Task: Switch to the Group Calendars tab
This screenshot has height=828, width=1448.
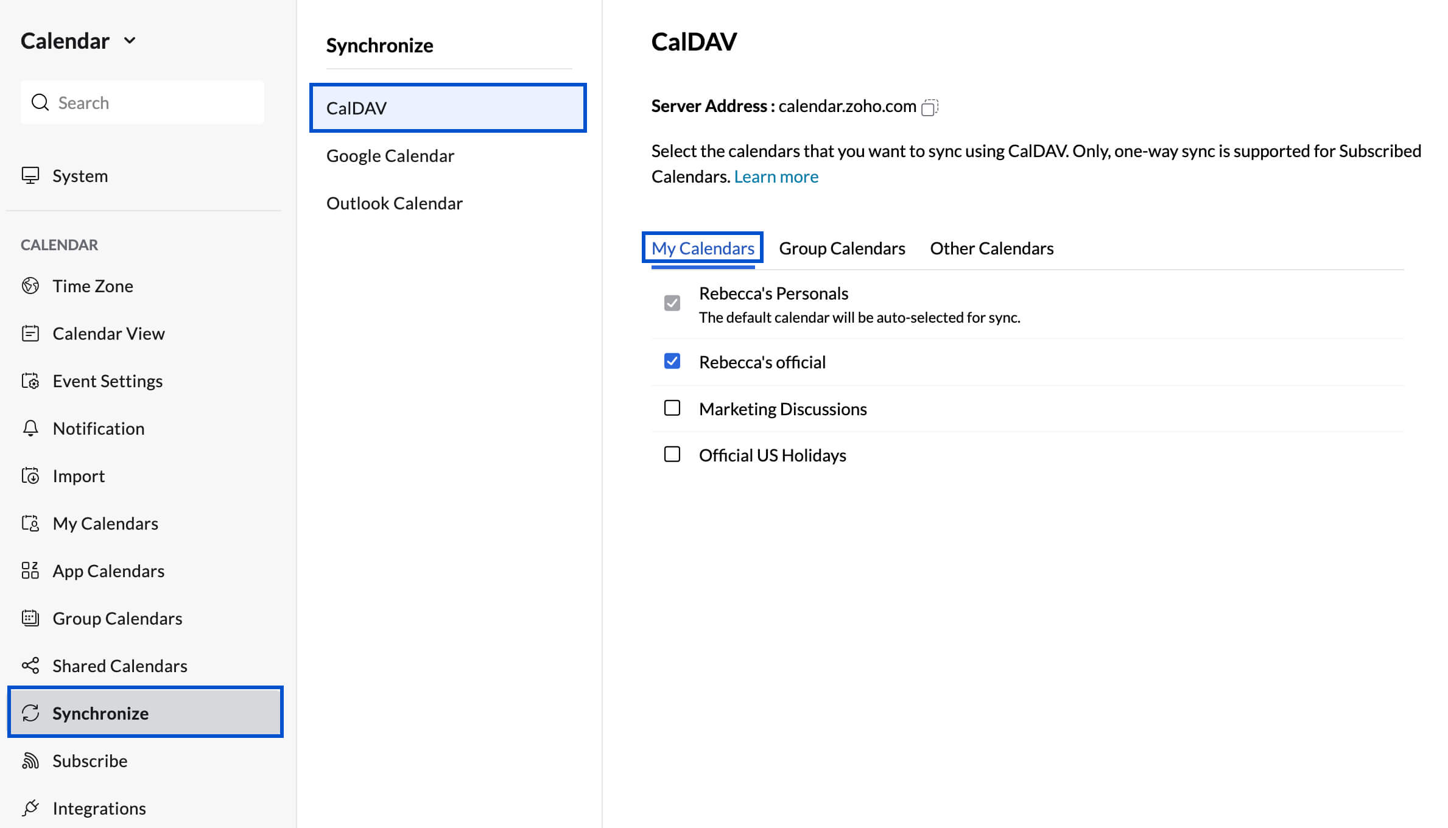Action: pyautogui.click(x=842, y=248)
